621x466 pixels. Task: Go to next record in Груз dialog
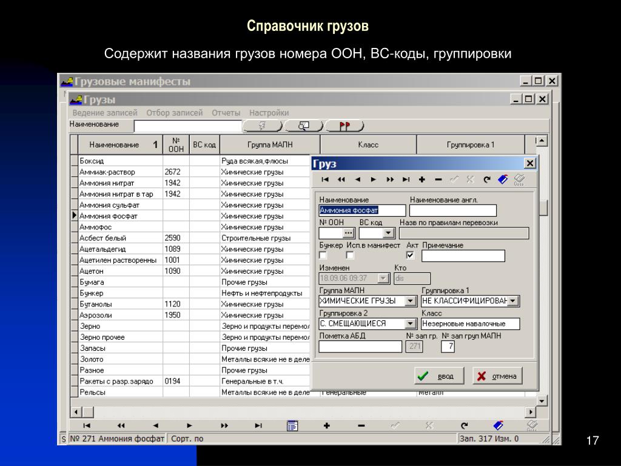coord(374,180)
